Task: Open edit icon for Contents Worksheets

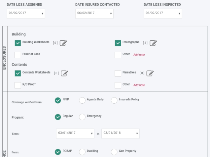Action: [x=64, y=73]
